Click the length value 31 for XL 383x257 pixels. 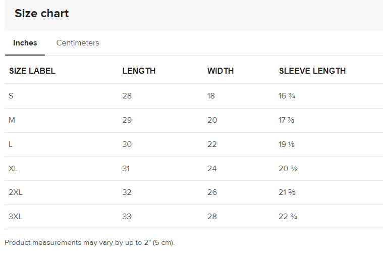(126, 169)
